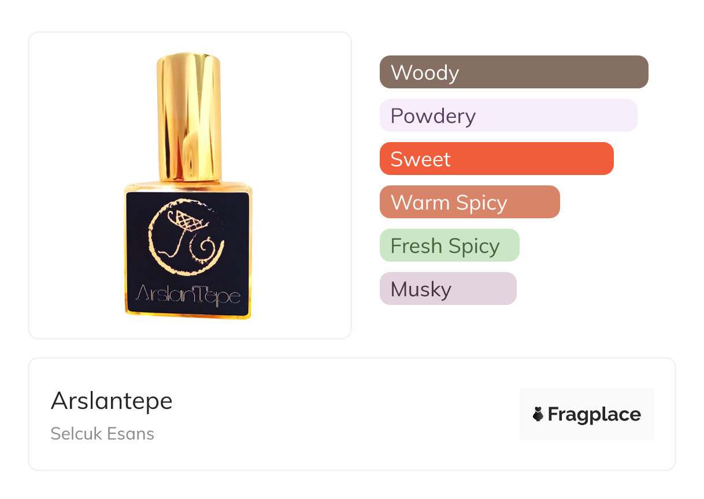Click the 'Powdery' text label

[x=433, y=116]
